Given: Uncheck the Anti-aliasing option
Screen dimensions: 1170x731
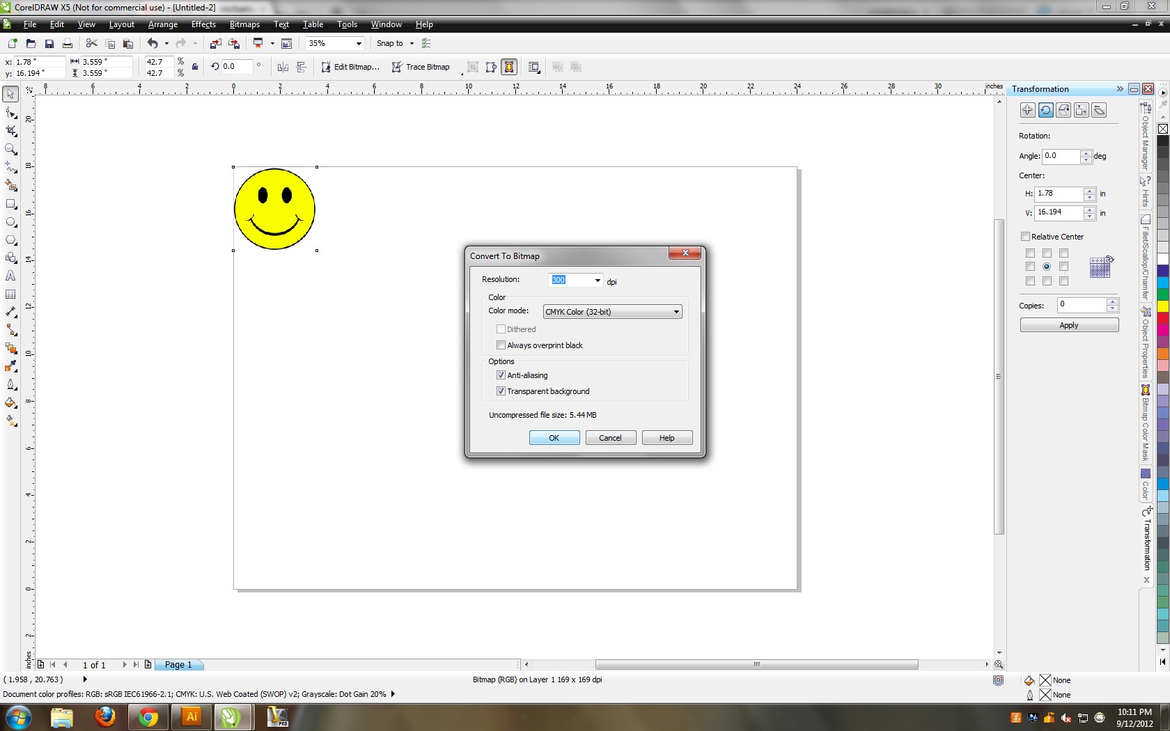Looking at the screenshot, I should tap(501, 375).
